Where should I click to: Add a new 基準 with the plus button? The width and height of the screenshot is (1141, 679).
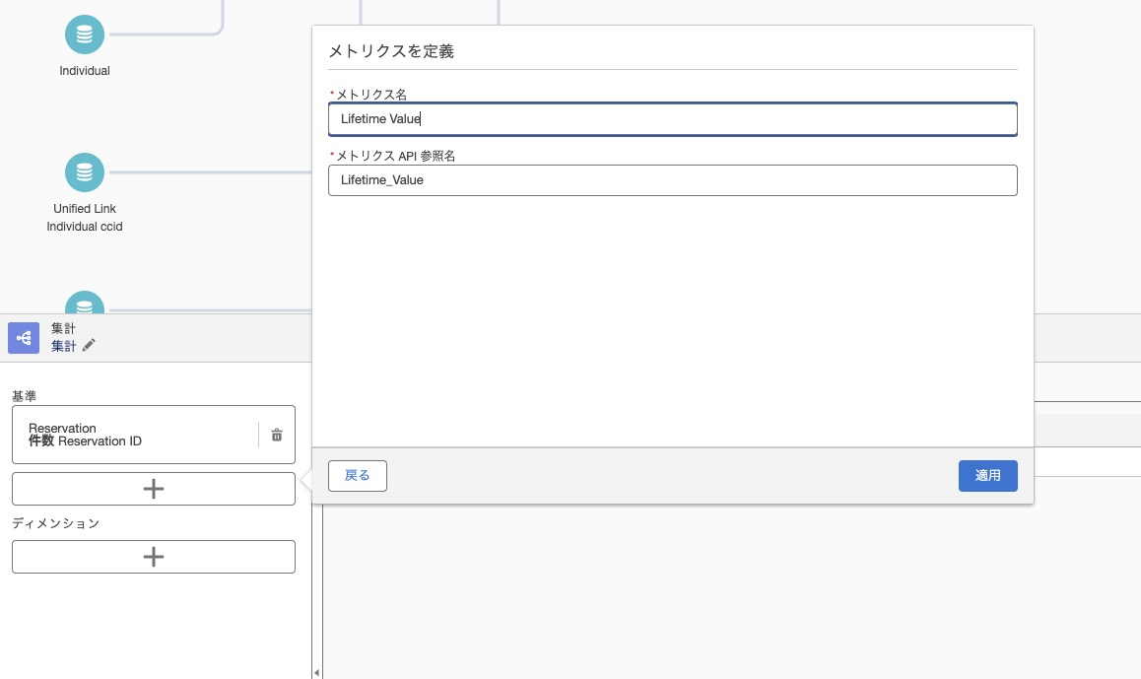pyautogui.click(x=154, y=489)
